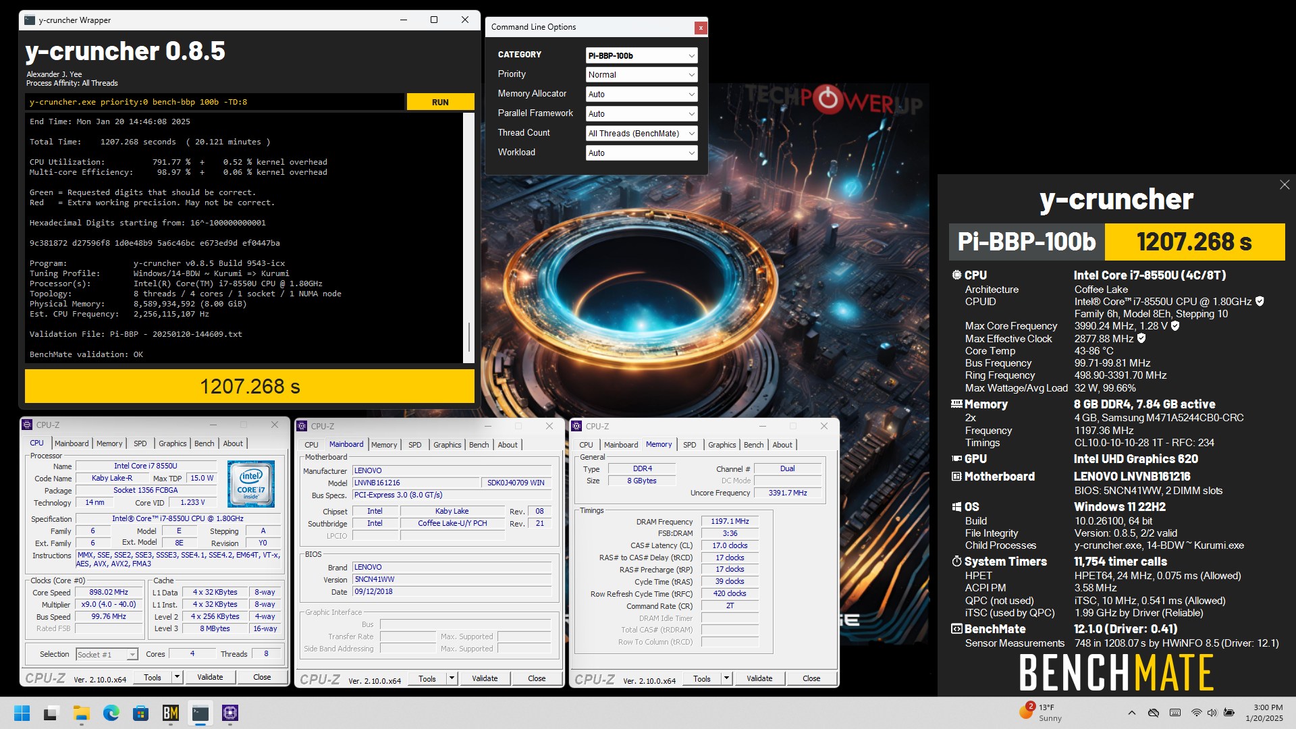Image resolution: width=1296 pixels, height=729 pixels.
Task: Launch Microsoft Edge from the taskbar
Action: [111, 713]
